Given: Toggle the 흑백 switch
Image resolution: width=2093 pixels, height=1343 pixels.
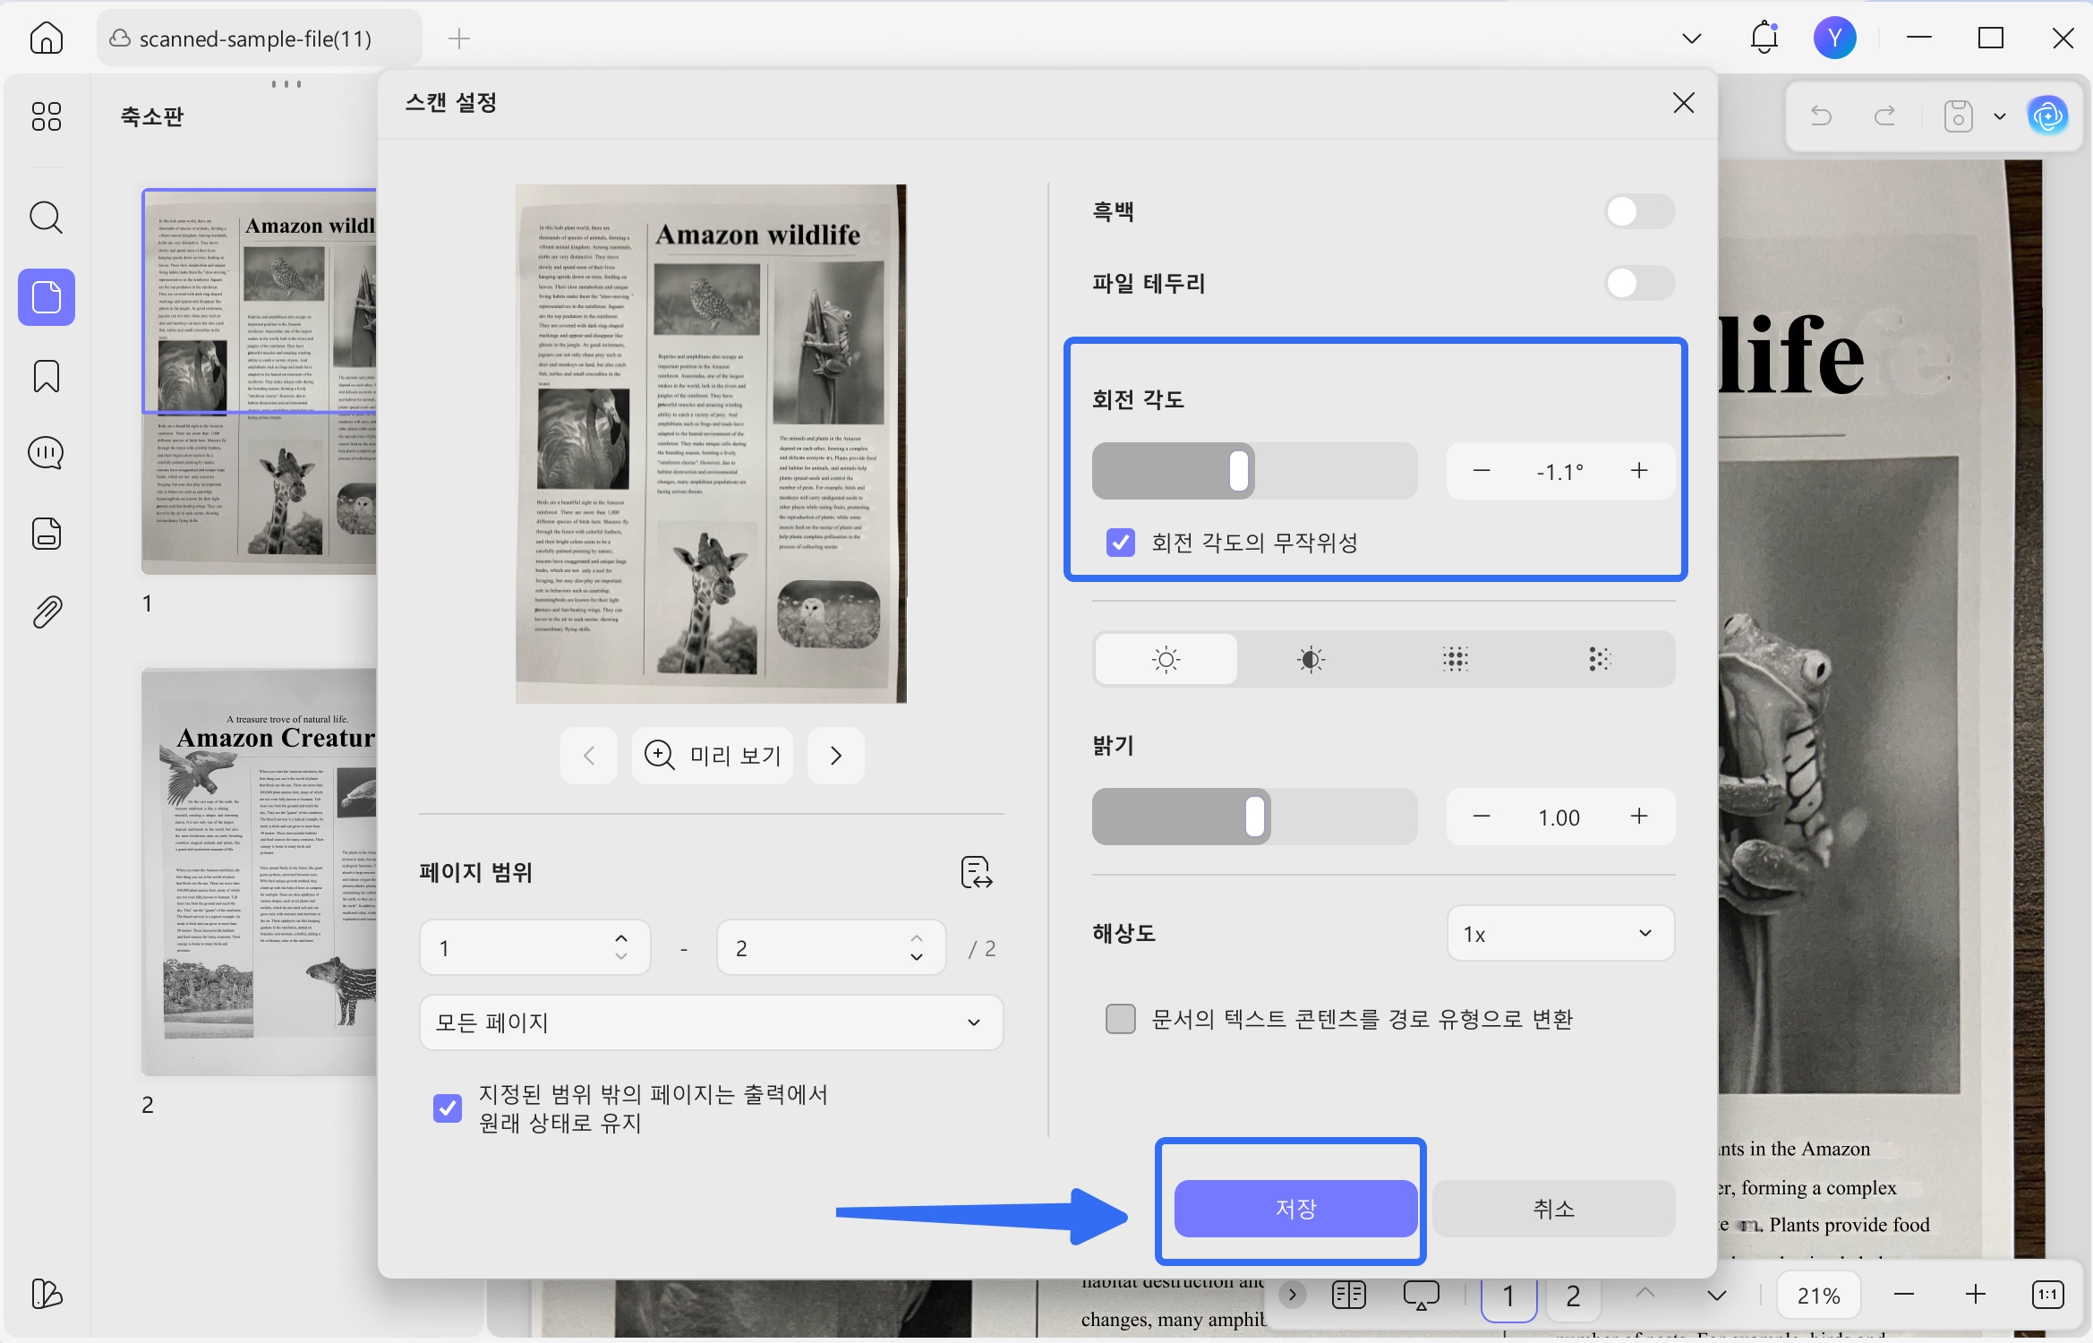Looking at the screenshot, I should [1639, 211].
